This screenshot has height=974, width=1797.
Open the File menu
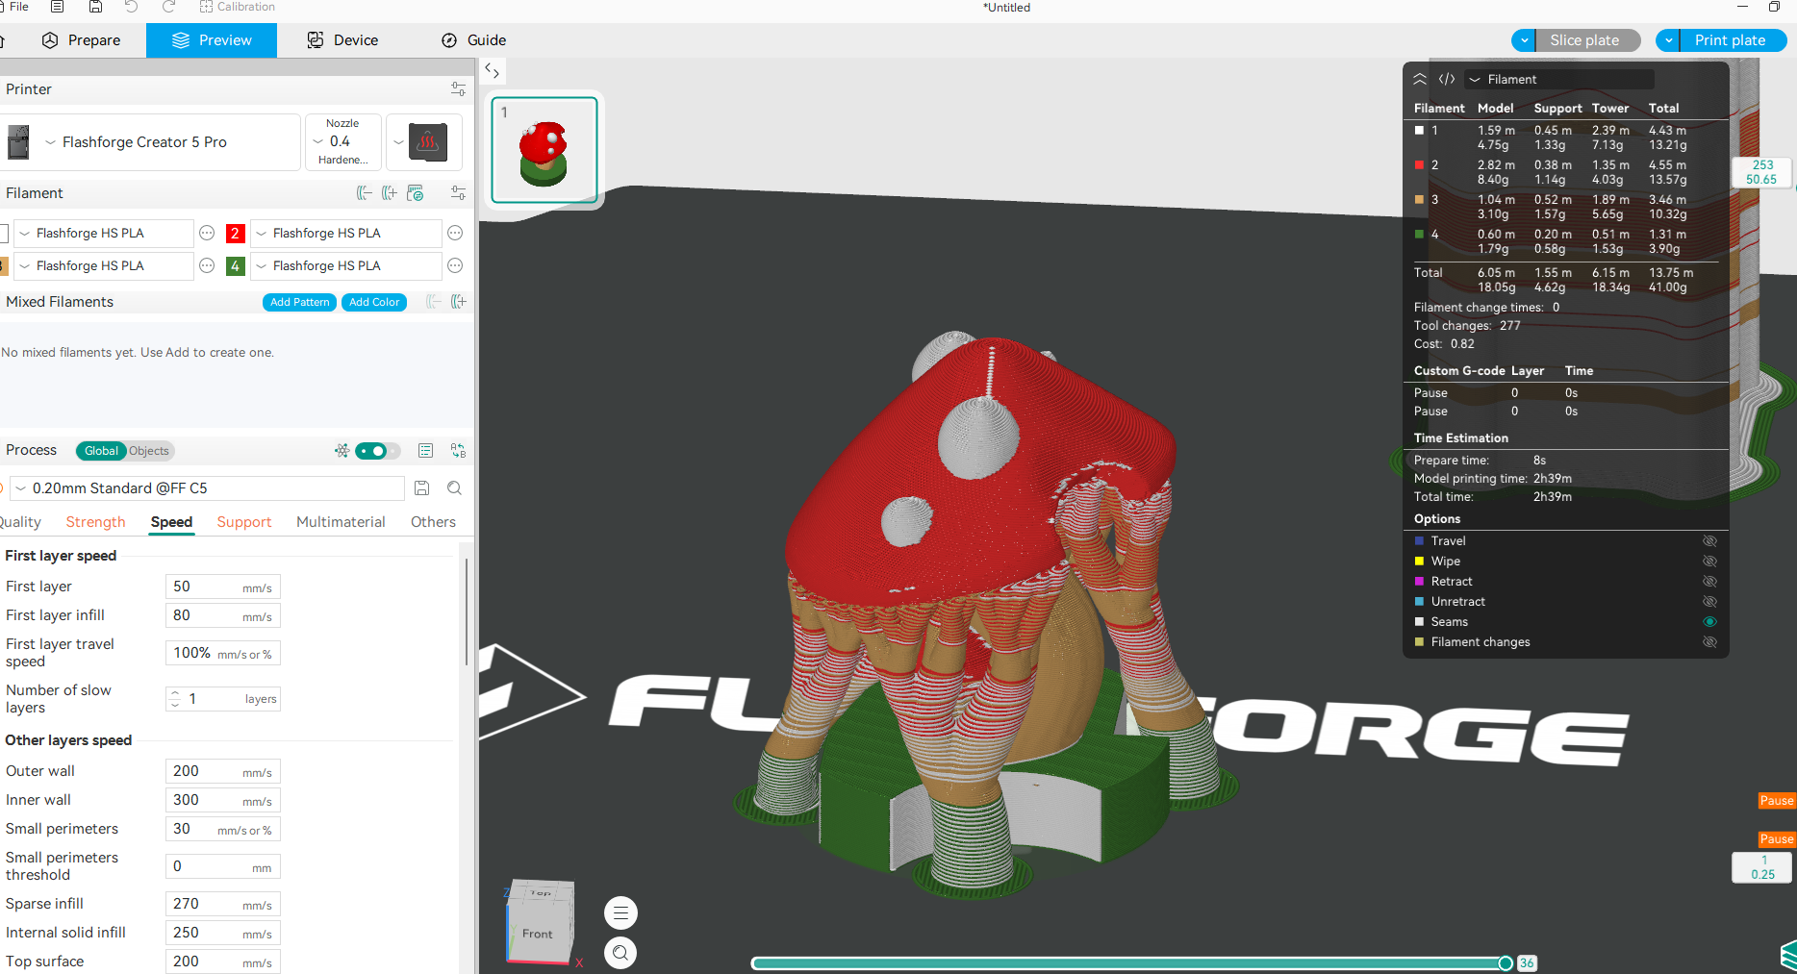13,7
